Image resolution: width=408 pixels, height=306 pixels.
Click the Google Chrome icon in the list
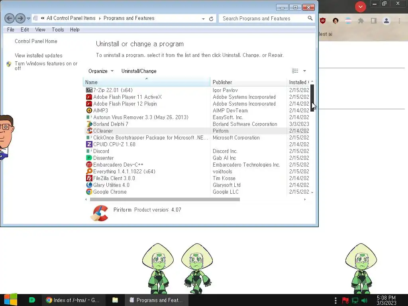click(89, 192)
